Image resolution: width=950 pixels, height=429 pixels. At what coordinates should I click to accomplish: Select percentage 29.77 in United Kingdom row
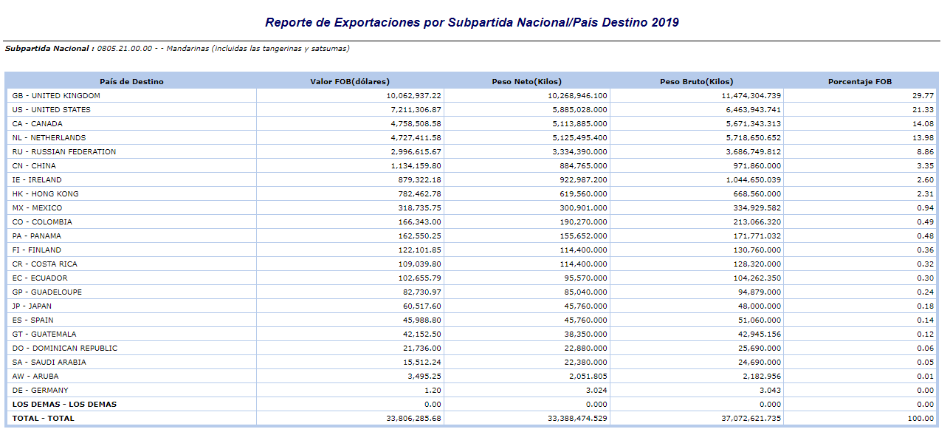pos(923,96)
